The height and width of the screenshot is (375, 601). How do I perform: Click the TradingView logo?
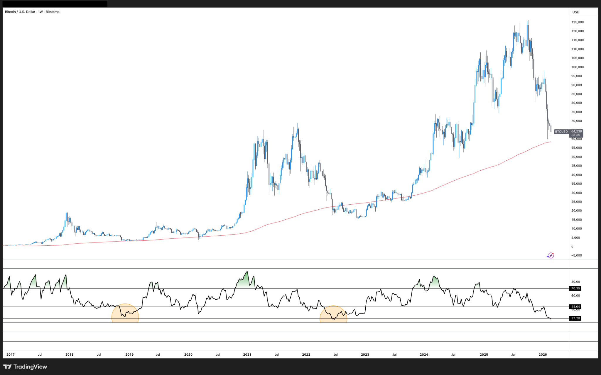[25, 366]
